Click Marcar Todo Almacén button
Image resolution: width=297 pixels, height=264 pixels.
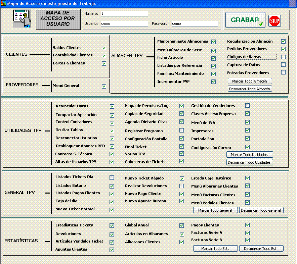coord(250,81)
